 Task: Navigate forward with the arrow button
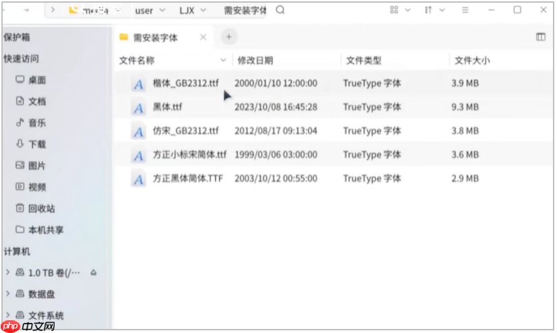tap(26, 10)
